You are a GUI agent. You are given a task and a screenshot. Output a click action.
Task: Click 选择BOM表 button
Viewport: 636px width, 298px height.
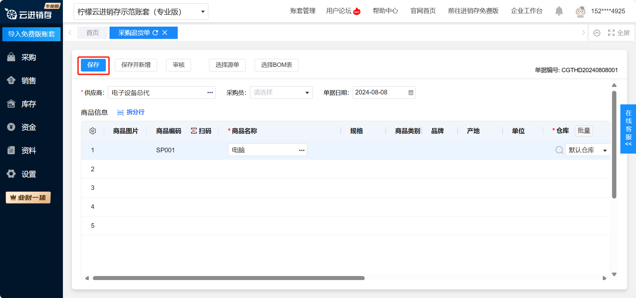tap(277, 65)
